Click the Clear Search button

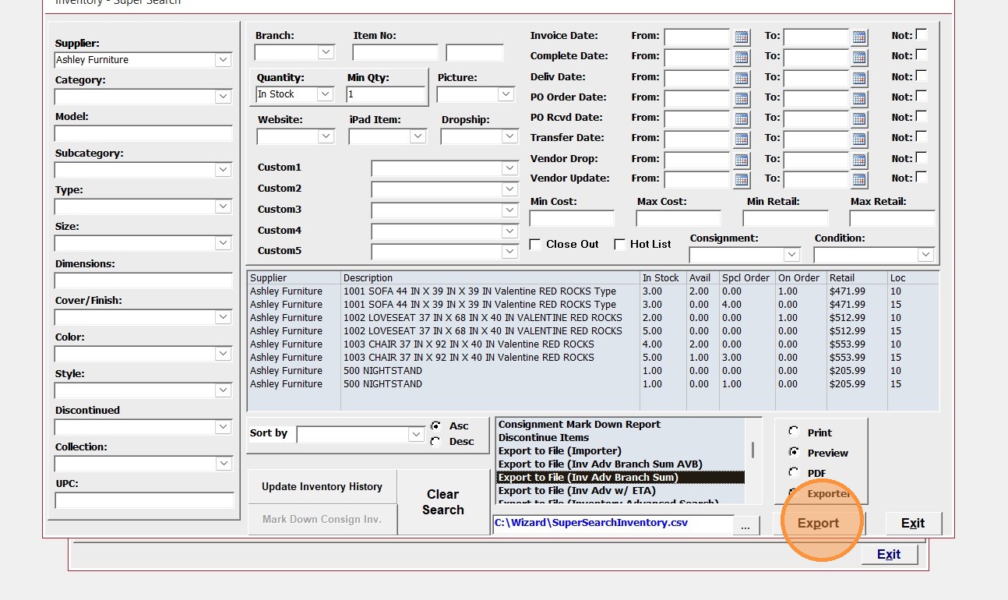(443, 503)
